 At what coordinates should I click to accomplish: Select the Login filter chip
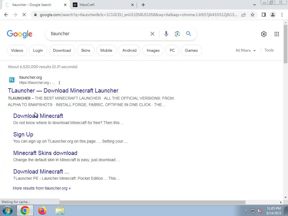(x=38, y=50)
